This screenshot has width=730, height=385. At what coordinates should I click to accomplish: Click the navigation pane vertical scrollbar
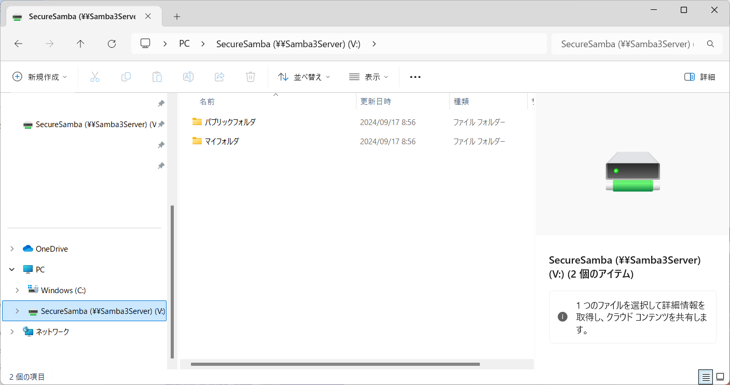coord(172,282)
